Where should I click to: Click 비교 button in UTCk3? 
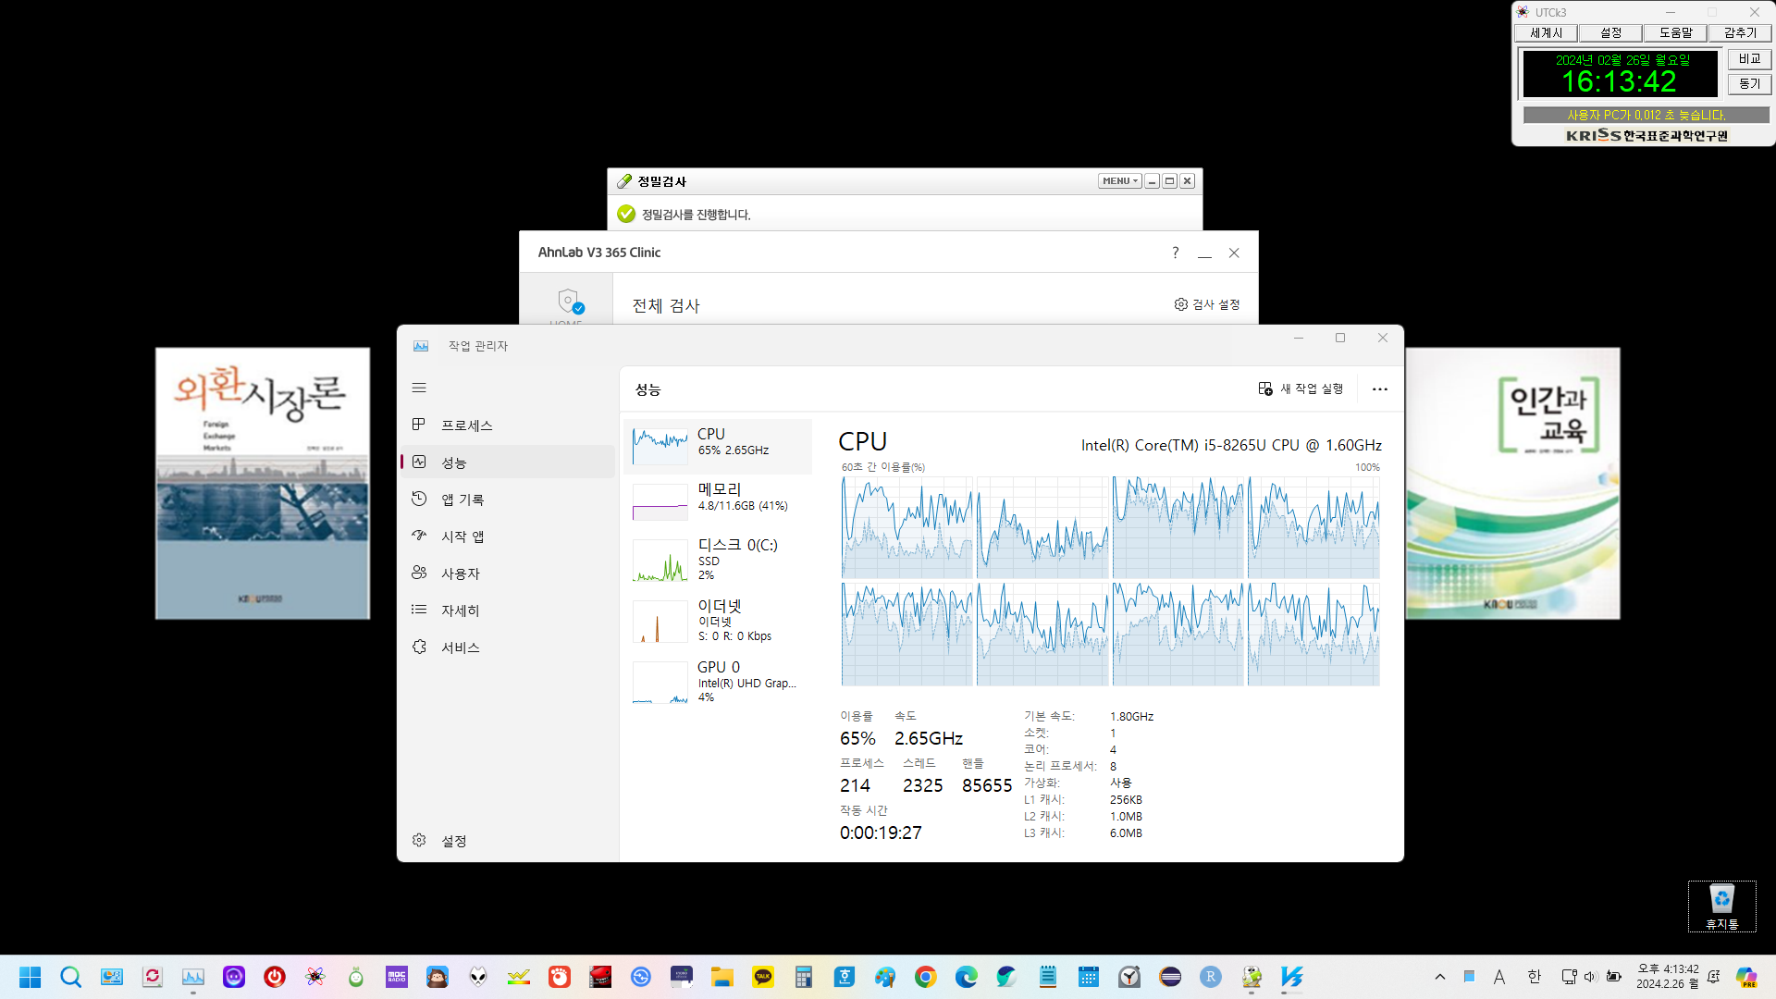(x=1749, y=59)
